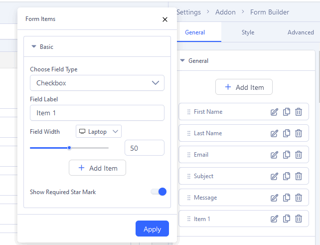
Task: Open the Laptop device dropdown
Action: pos(99,132)
